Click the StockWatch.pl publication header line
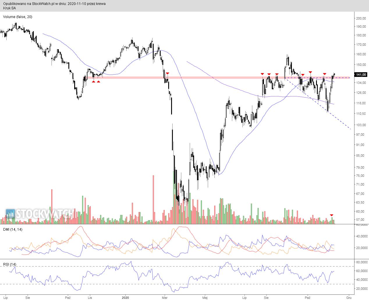This screenshot has width=369, height=300. coord(55,4)
